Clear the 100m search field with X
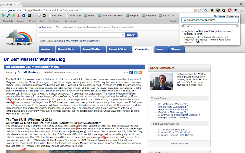Viewport: 245px width, 153px height. tap(237, 26)
